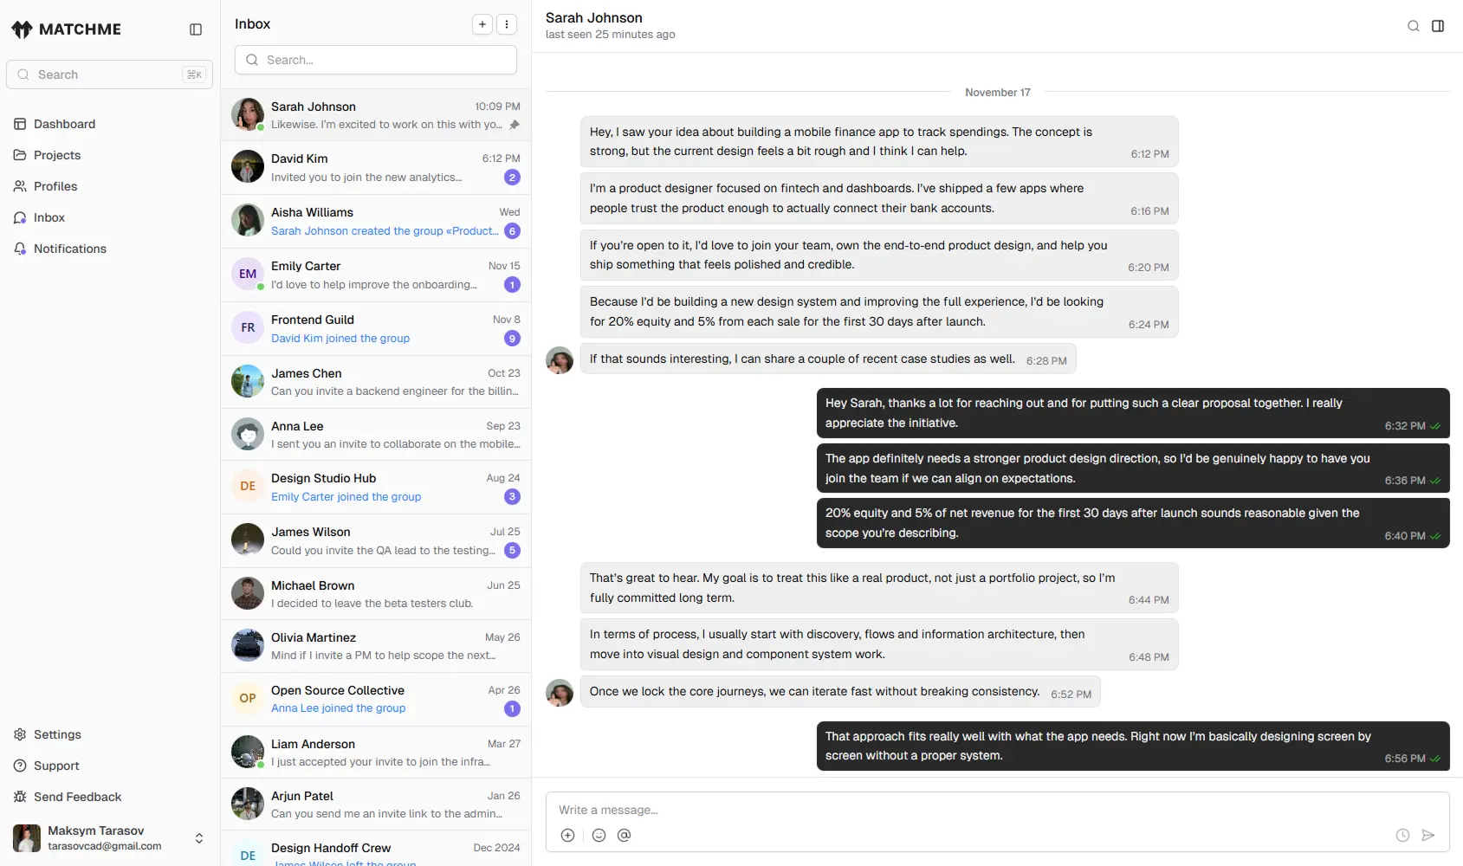Open the three-dot menu in the Inbox header

tap(507, 24)
